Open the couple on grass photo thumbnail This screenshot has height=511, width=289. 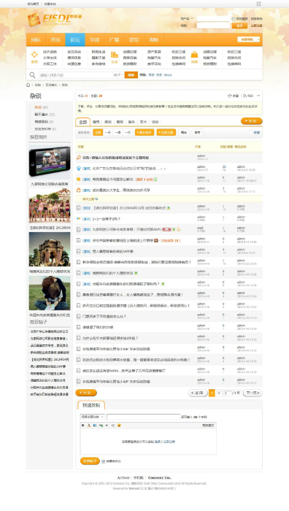coord(50,293)
